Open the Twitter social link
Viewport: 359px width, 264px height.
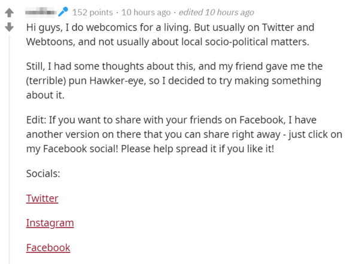[42, 198]
